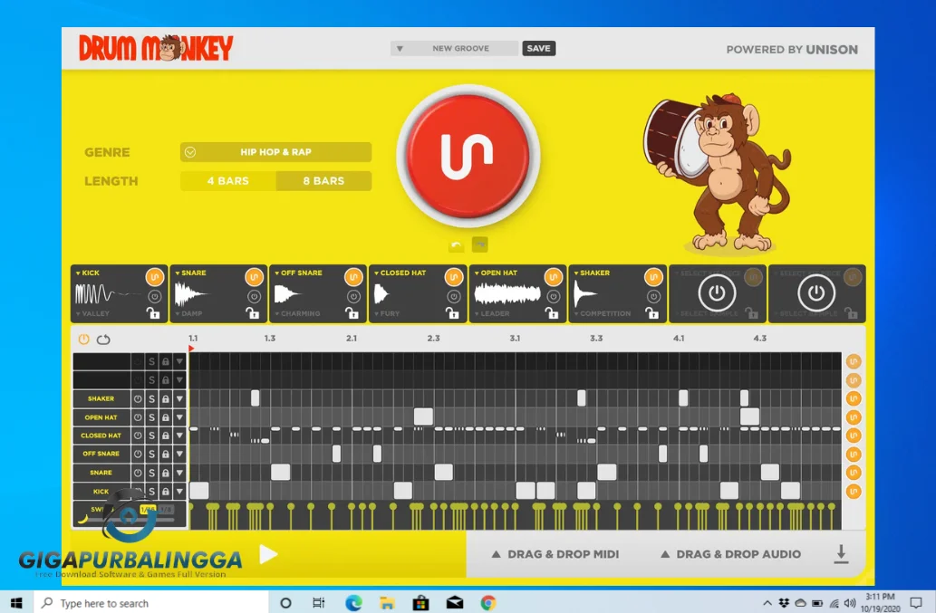Screen dimensions: 936x613
Task: Expand the Shaker row arrow menu
Action: 179,398
